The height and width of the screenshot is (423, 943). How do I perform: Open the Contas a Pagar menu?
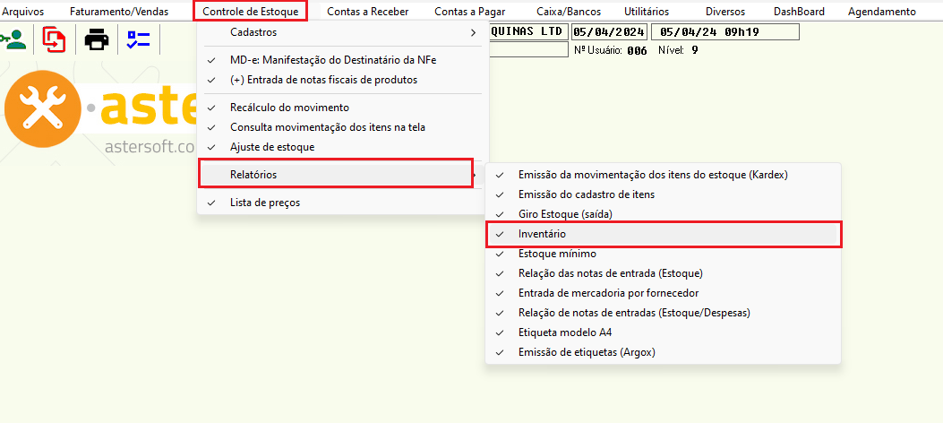tap(469, 12)
